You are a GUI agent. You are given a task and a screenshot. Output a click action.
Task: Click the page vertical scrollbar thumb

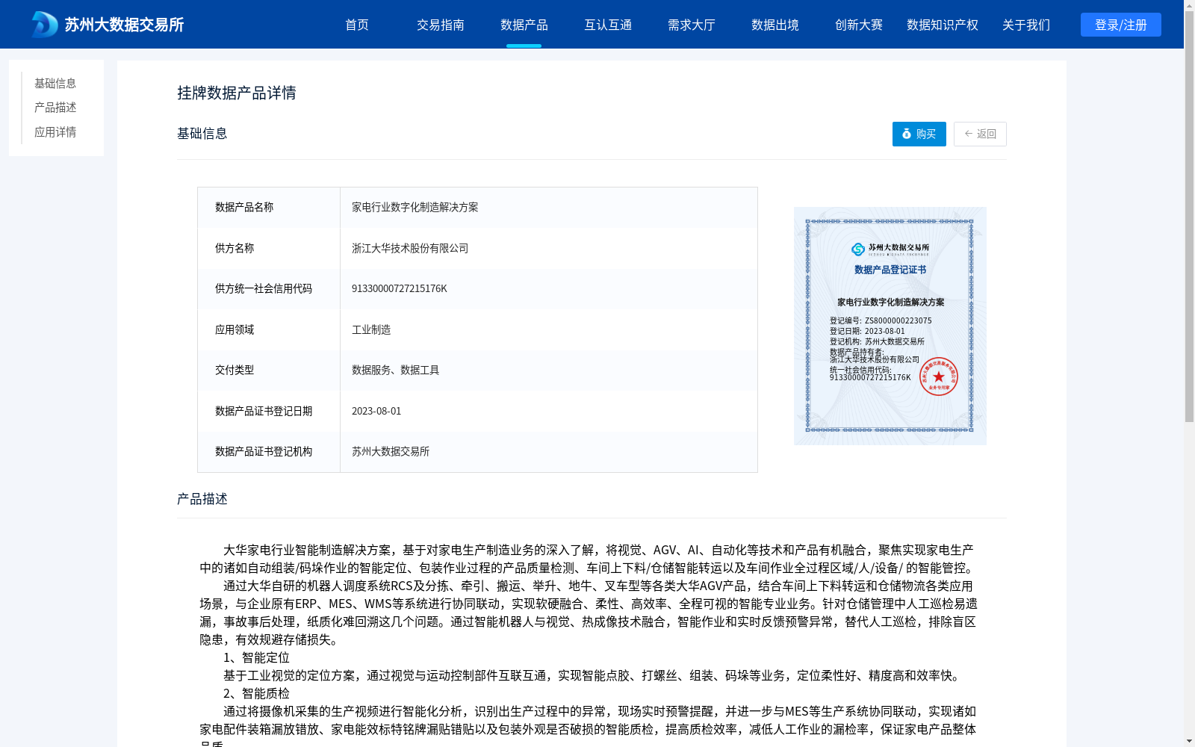(1189, 217)
